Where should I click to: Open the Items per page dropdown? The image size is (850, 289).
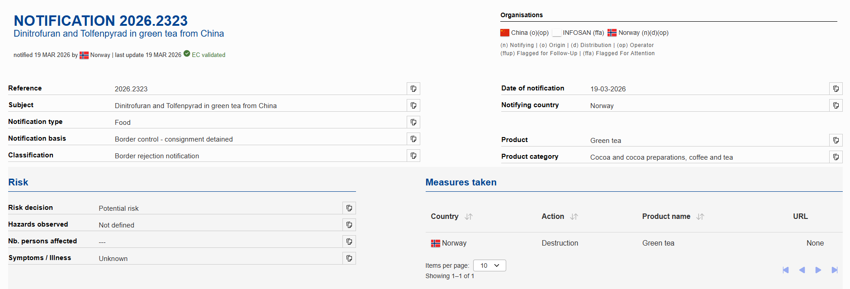[x=489, y=265]
